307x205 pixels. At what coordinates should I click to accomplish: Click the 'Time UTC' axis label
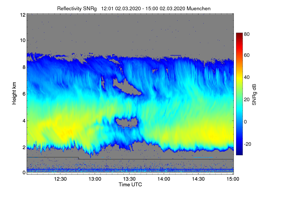(130, 184)
